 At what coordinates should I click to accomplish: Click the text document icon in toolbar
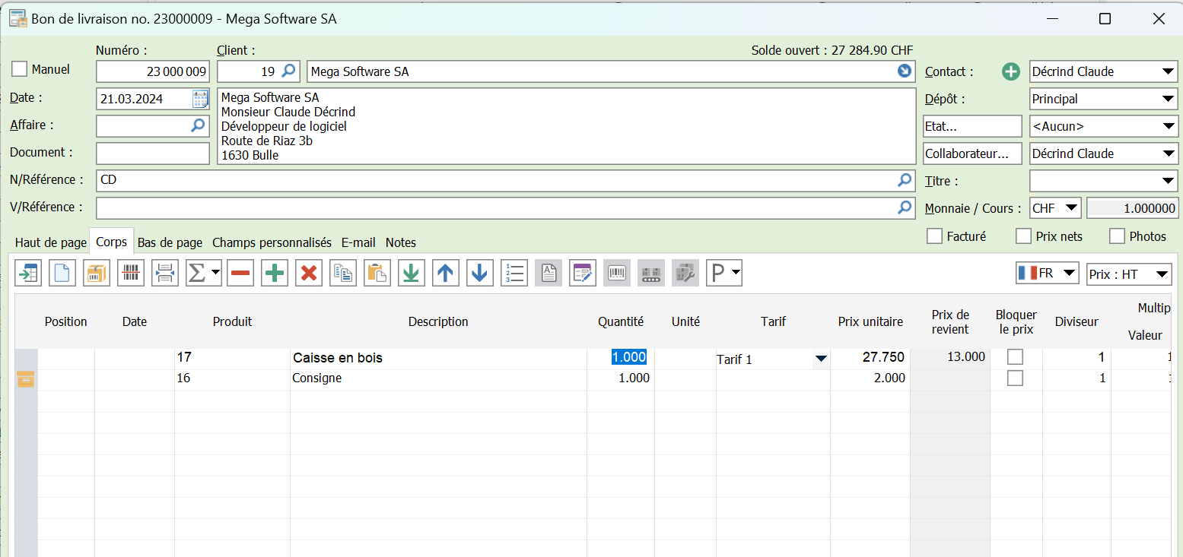pos(549,273)
